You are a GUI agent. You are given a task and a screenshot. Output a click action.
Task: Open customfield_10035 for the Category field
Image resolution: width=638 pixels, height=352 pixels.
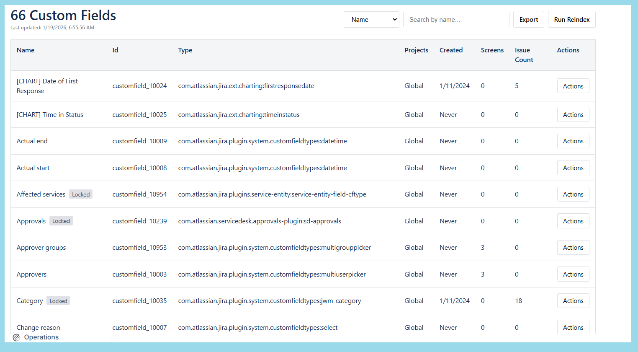(139, 300)
